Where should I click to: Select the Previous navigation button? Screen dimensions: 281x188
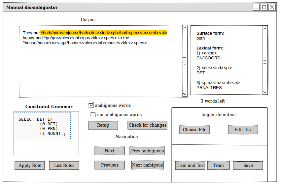[x=110, y=165]
